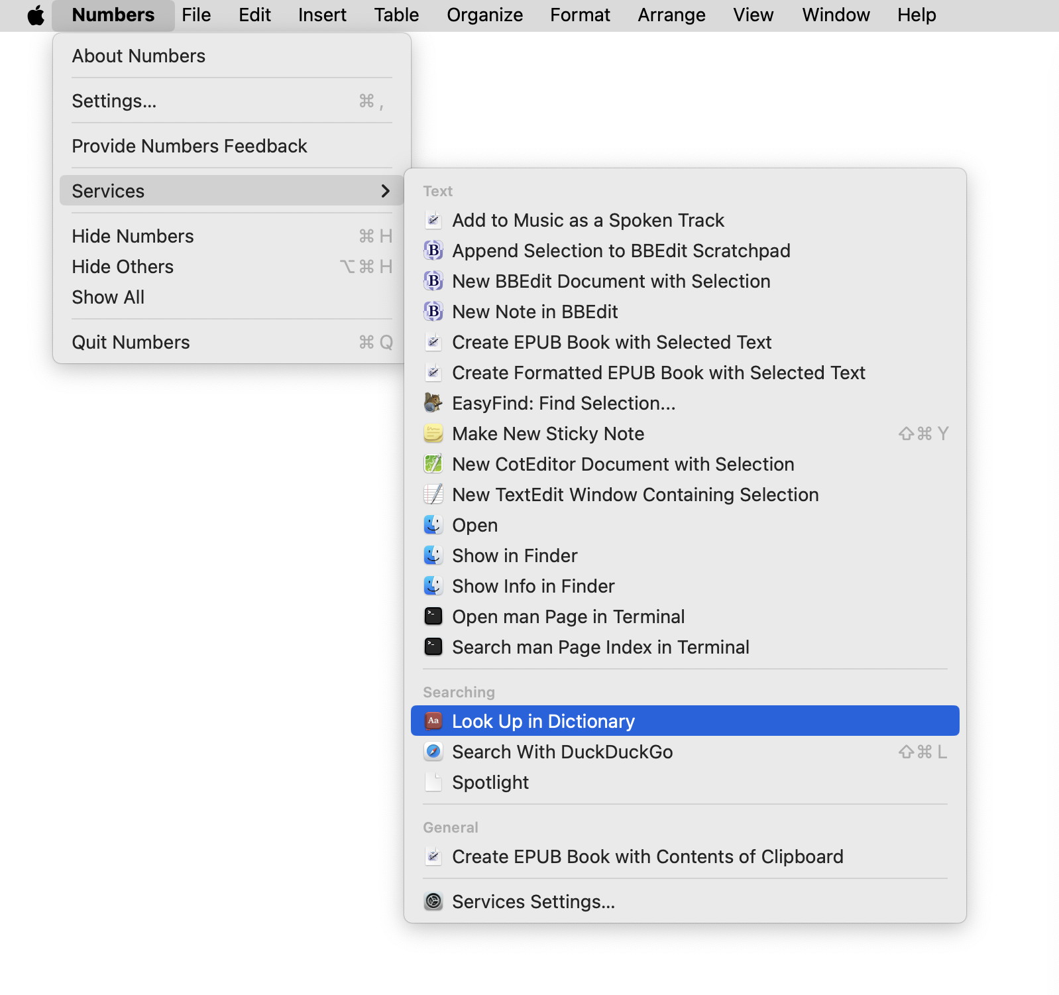Choose Search With DuckDuckGo

[685, 752]
